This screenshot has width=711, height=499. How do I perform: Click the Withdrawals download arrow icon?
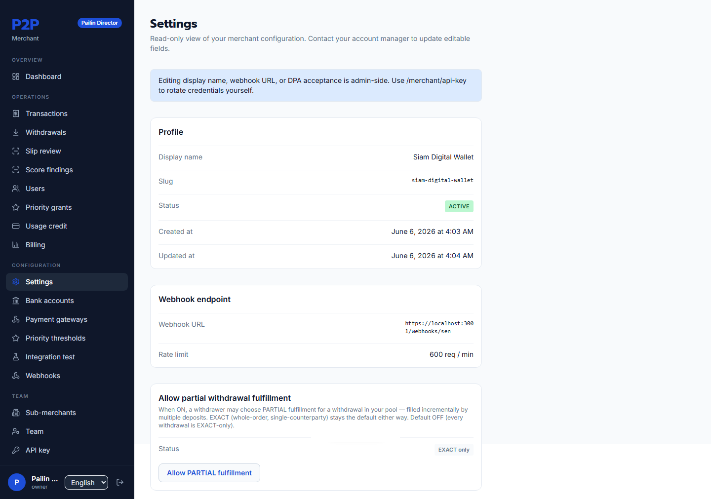[16, 132]
